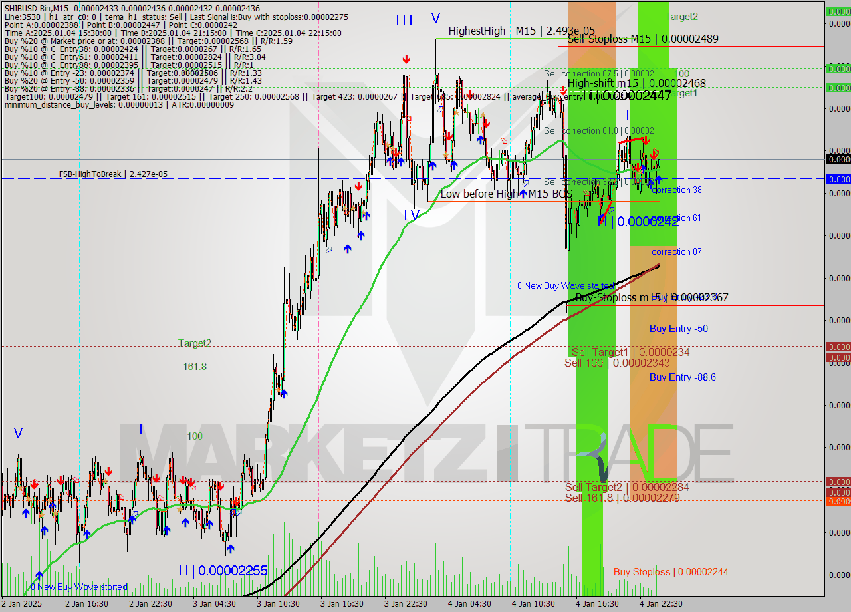Click the High-shift m15 | 0.00002468 label
Image resolution: width=851 pixels, height=612 pixels.
pyautogui.click(x=637, y=83)
